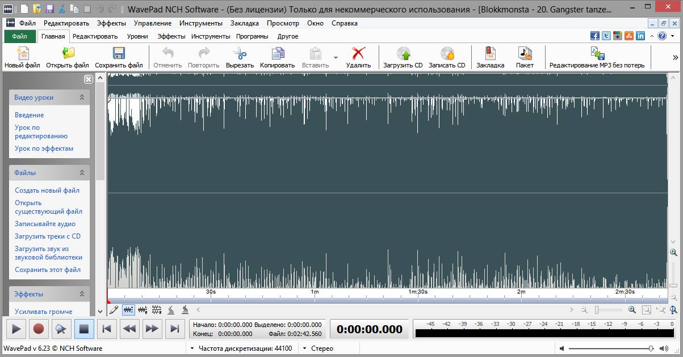Image resolution: width=683 pixels, height=357 pixels.
Task: Click the vertical zoom-in magnifier icon
Action: click(x=673, y=252)
